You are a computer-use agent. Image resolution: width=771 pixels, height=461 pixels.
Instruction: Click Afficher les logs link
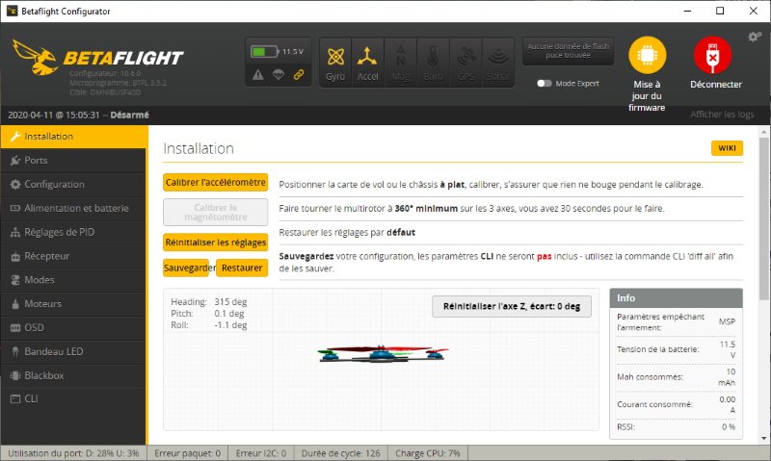click(x=722, y=115)
